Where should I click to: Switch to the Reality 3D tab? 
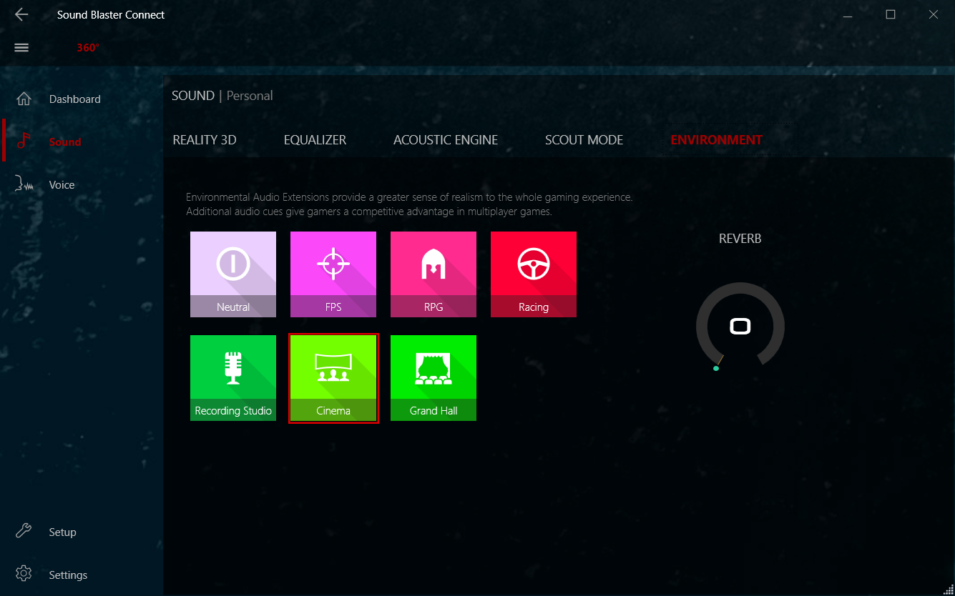pos(205,140)
